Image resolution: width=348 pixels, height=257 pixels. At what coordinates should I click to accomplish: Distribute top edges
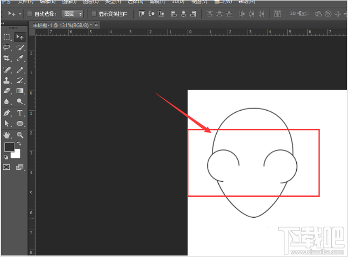(x=209, y=14)
